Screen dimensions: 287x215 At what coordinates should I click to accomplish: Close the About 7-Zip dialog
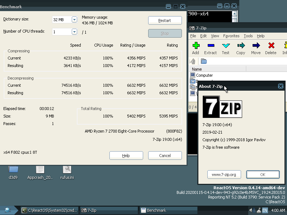[x=281, y=86]
